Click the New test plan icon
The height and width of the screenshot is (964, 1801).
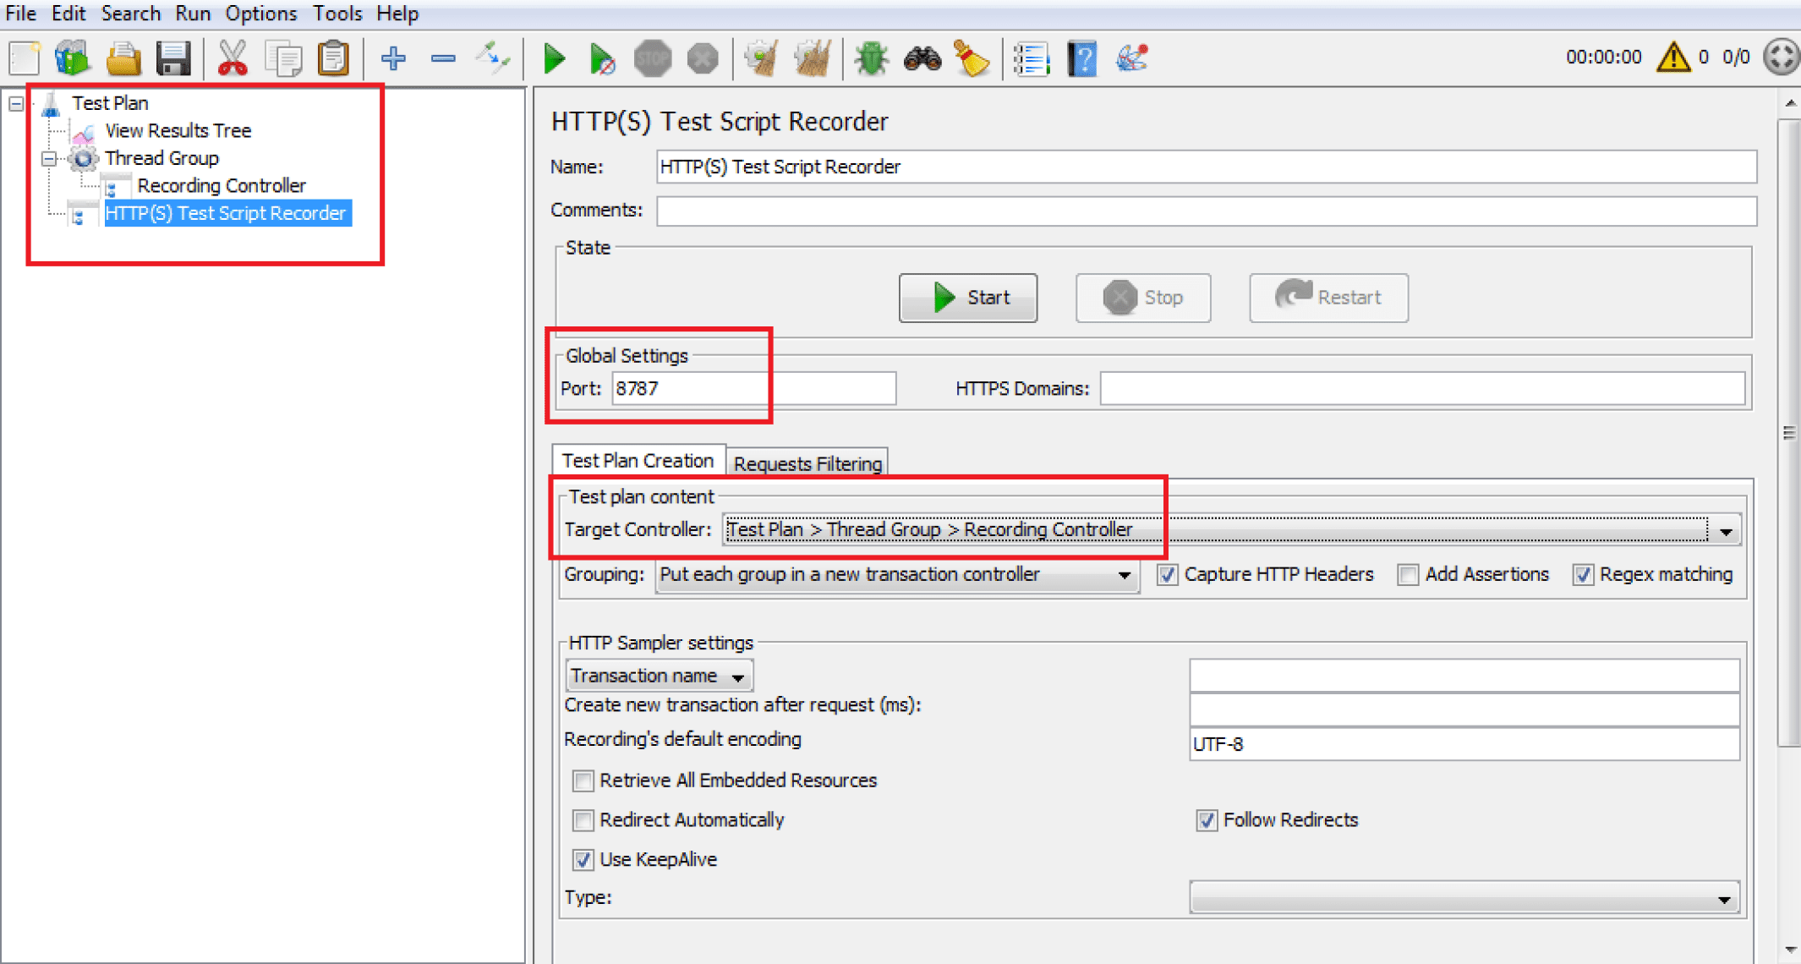25,58
